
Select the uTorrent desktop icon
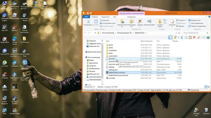click(5, 64)
